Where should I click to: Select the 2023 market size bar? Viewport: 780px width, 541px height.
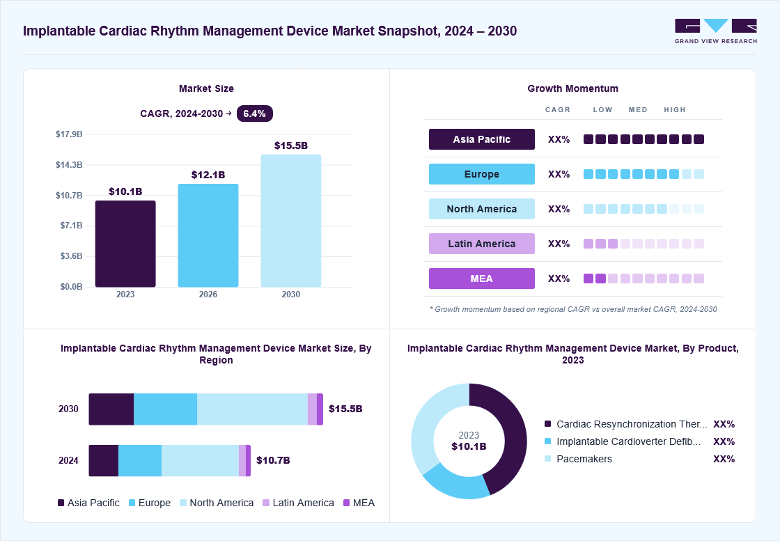click(125, 244)
